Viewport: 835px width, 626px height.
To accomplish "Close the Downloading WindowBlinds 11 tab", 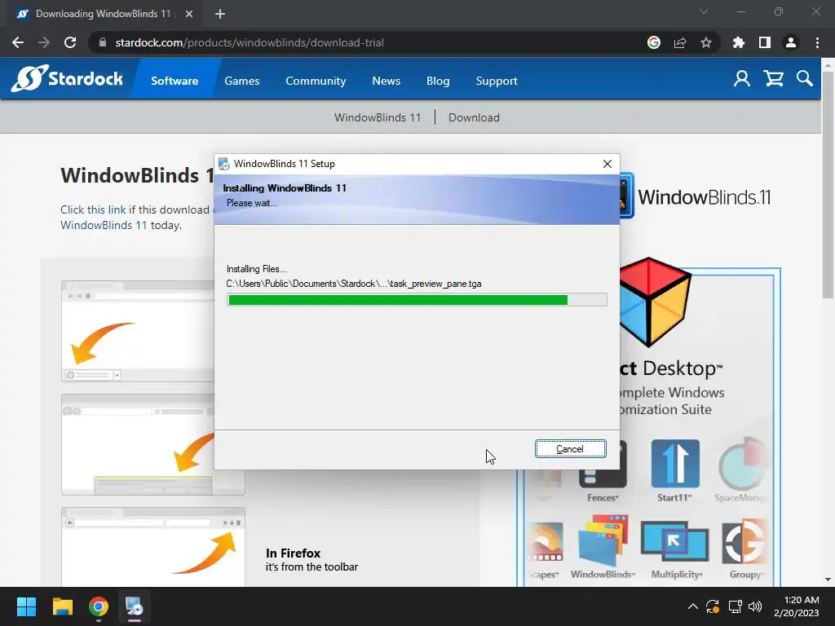I will (x=189, y=14).
